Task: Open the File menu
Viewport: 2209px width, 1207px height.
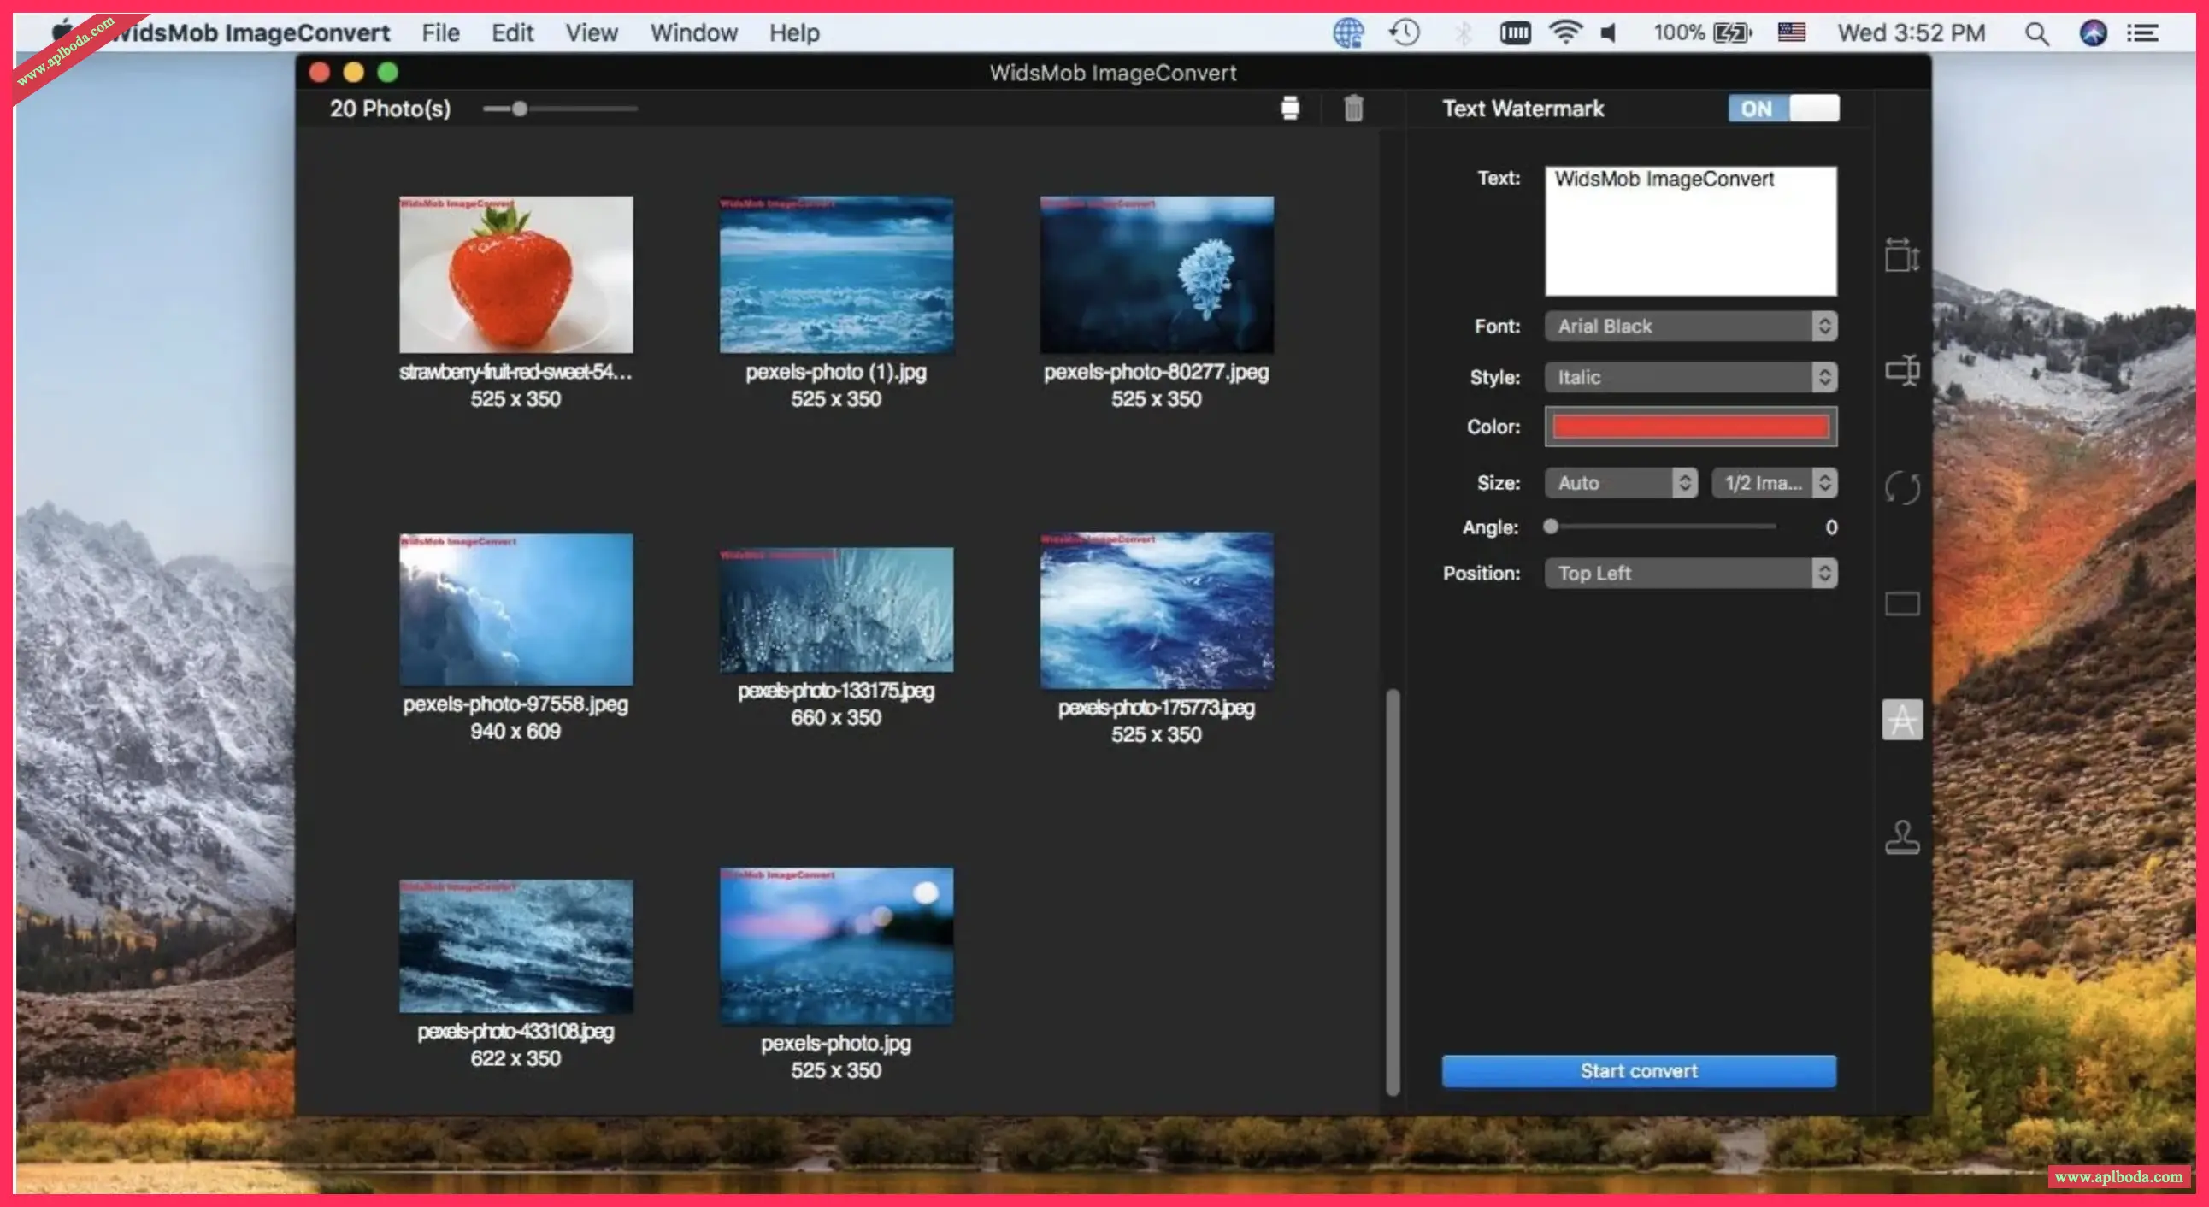Action: tap(441, 32)
